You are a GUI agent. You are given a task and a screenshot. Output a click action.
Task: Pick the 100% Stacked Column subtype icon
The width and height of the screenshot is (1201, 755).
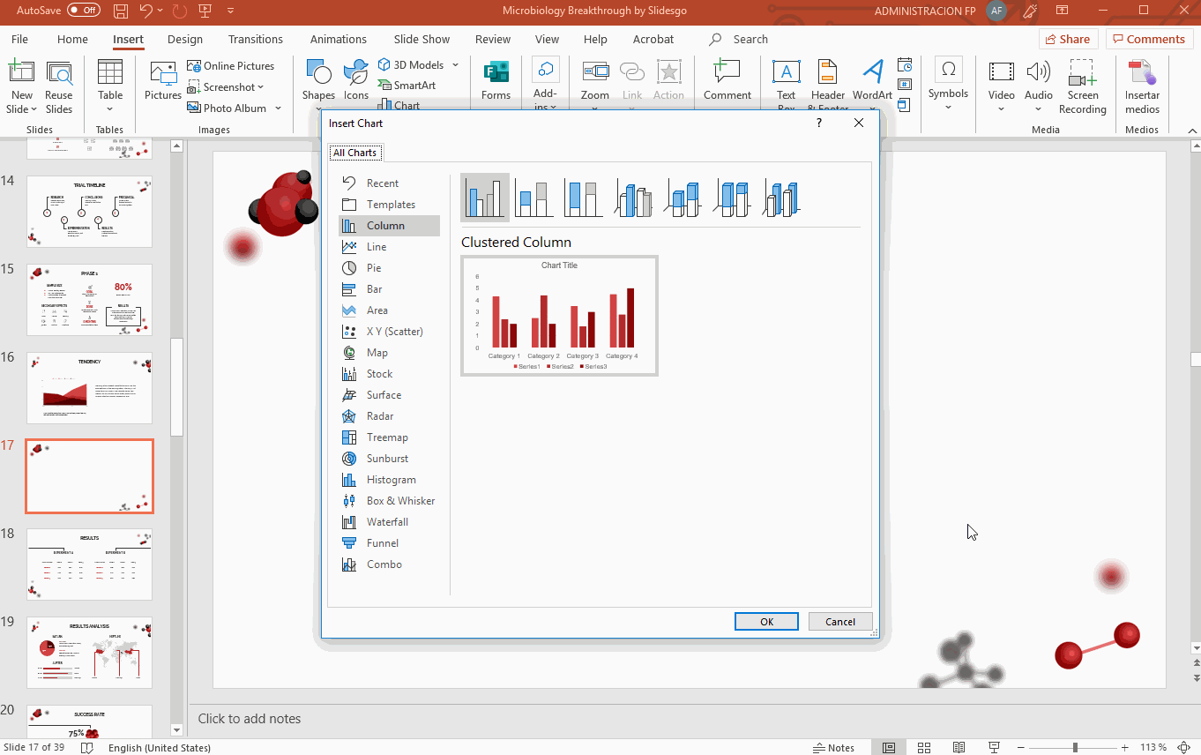click(583, 198)
